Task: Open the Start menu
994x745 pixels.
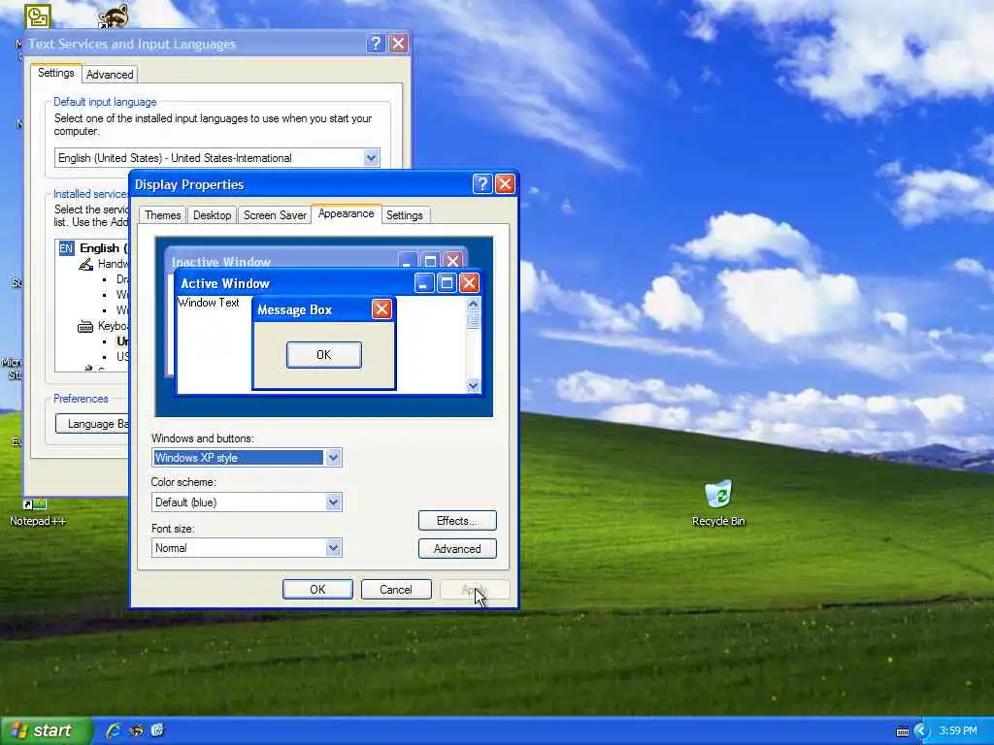Action: pos(45,730)
